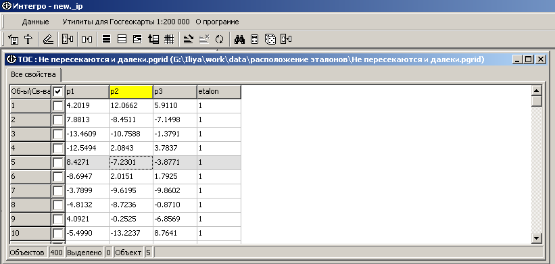Screen dimensions: 555x264
Task: Close the TOC child window
Action: point(541,59)
